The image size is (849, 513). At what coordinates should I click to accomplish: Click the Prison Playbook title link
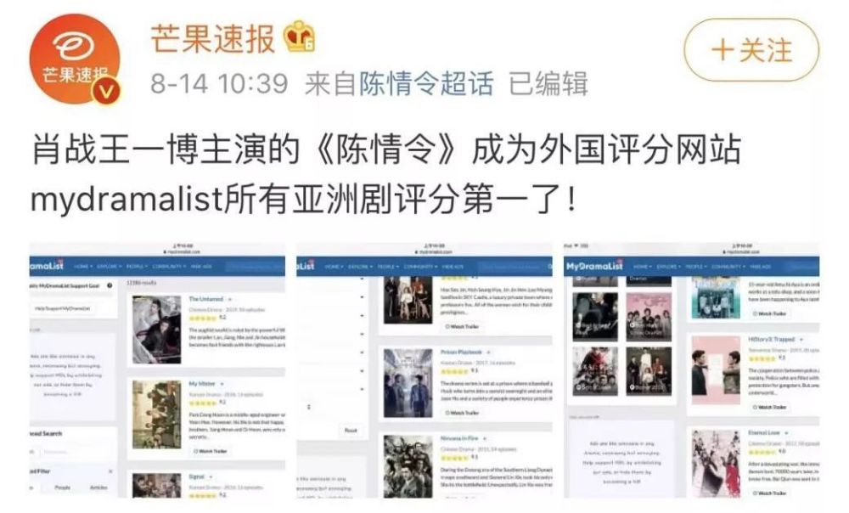coord(461,352)
